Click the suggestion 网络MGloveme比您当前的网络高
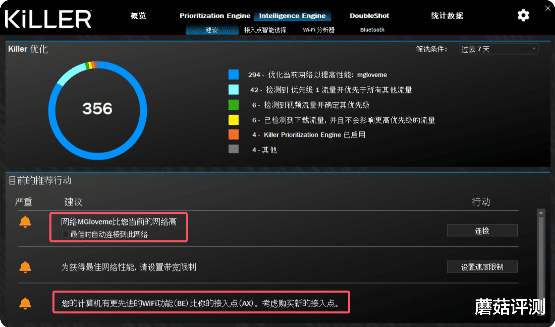555x327 pixels. pyautogui.click(x=119, y=222)
